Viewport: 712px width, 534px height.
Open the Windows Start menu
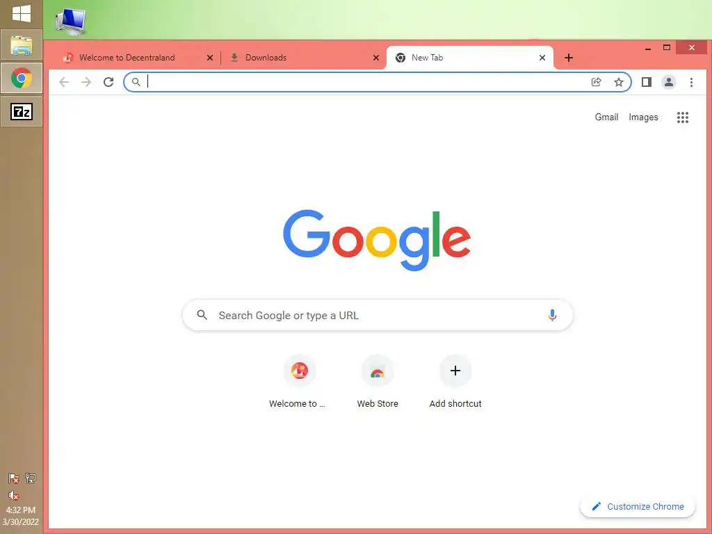click(x=22, y=14)
